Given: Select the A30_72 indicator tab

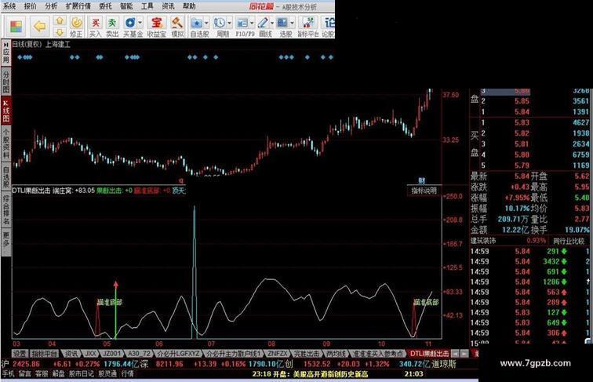Looking at the screenshot, I should point(139,353).
